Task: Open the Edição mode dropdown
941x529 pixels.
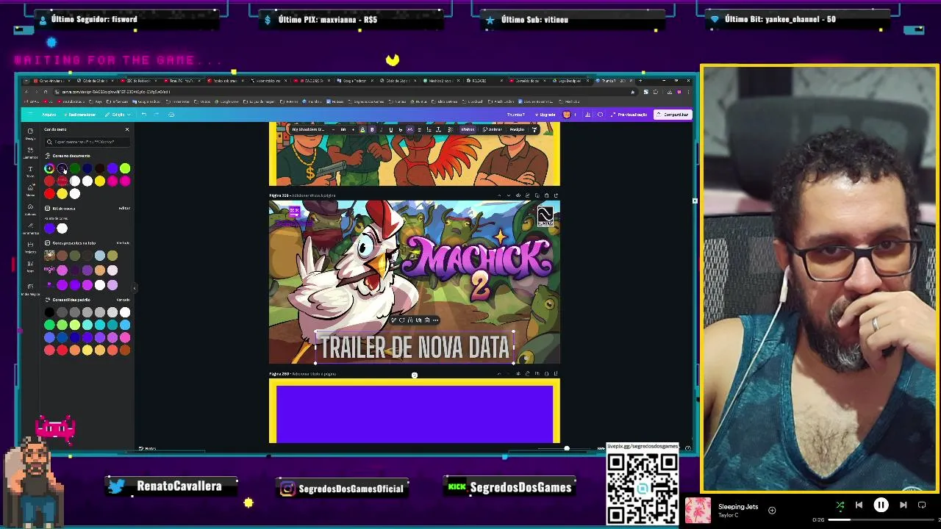Action: point(118,115)
